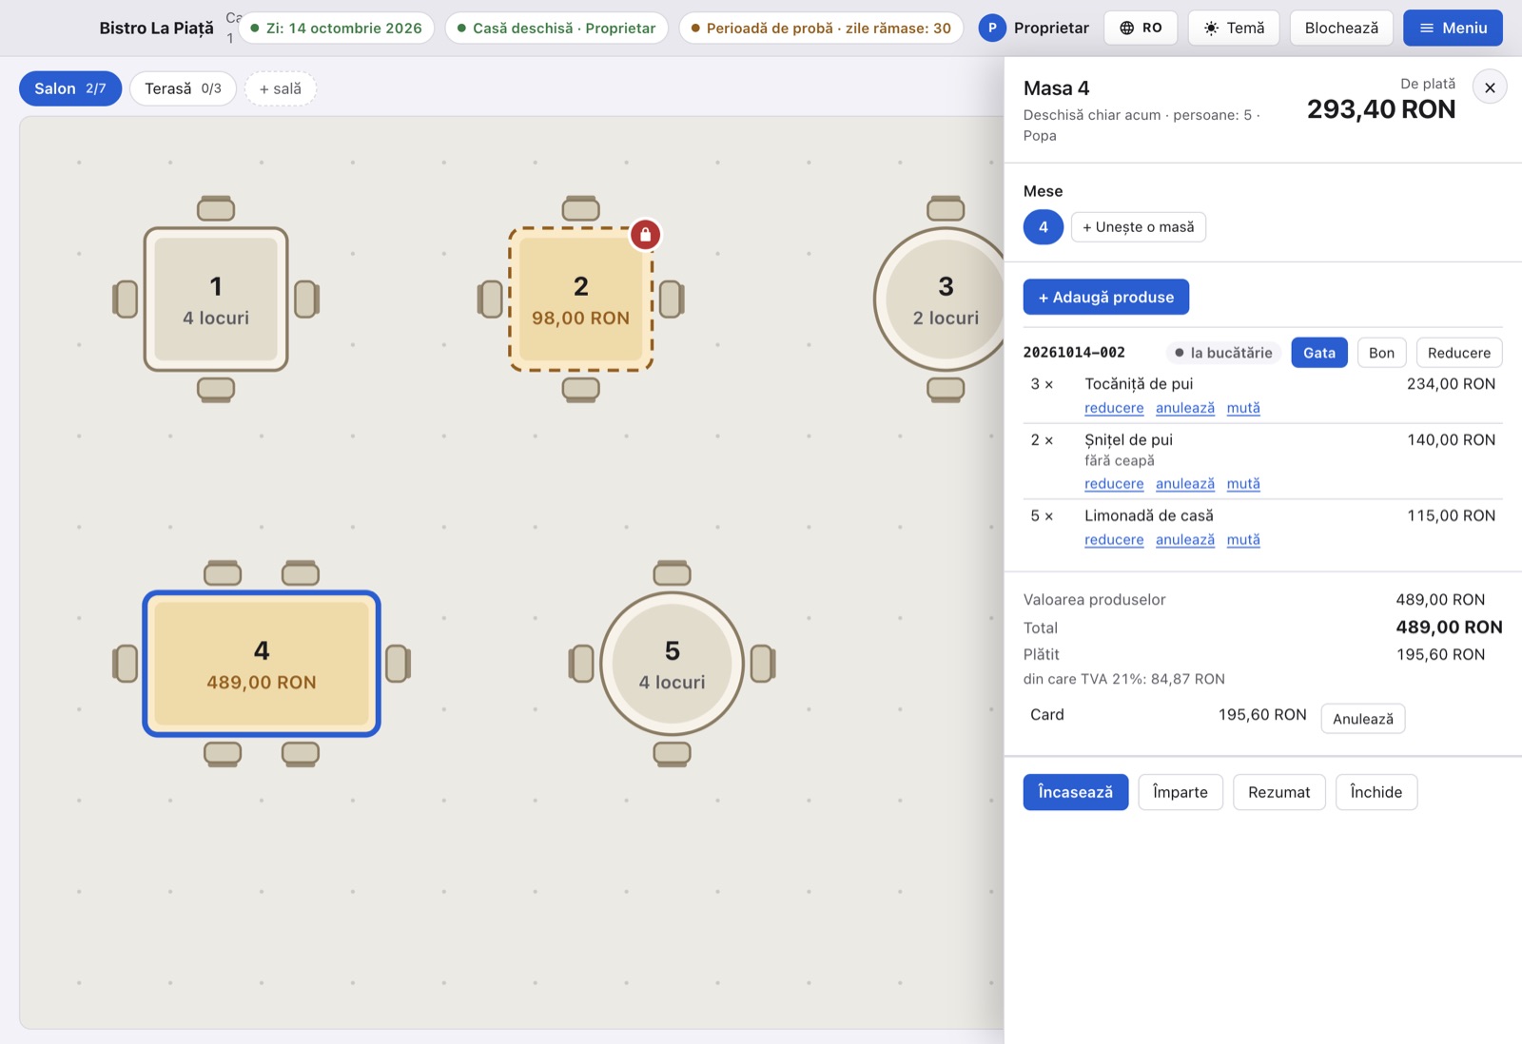Click Adaugă produse button
Viewport: 1522px width, 1044px height.
(1106, 297)
